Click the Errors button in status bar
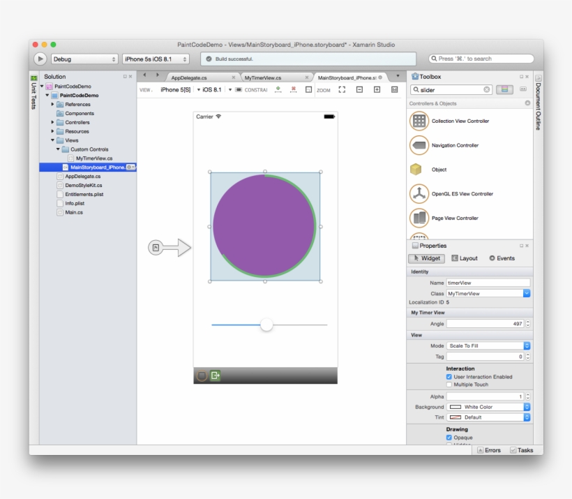The image size is (572, 499). [x=489, y=450]
